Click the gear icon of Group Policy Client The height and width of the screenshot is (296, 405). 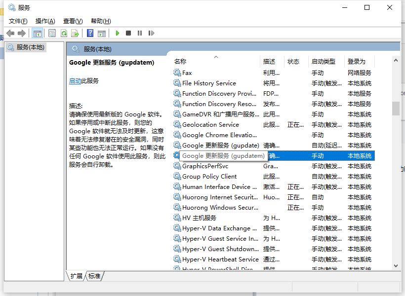coord(177,176)
